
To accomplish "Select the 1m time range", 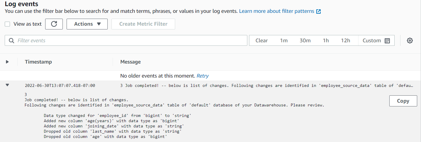I will click(x=284, y=41).
